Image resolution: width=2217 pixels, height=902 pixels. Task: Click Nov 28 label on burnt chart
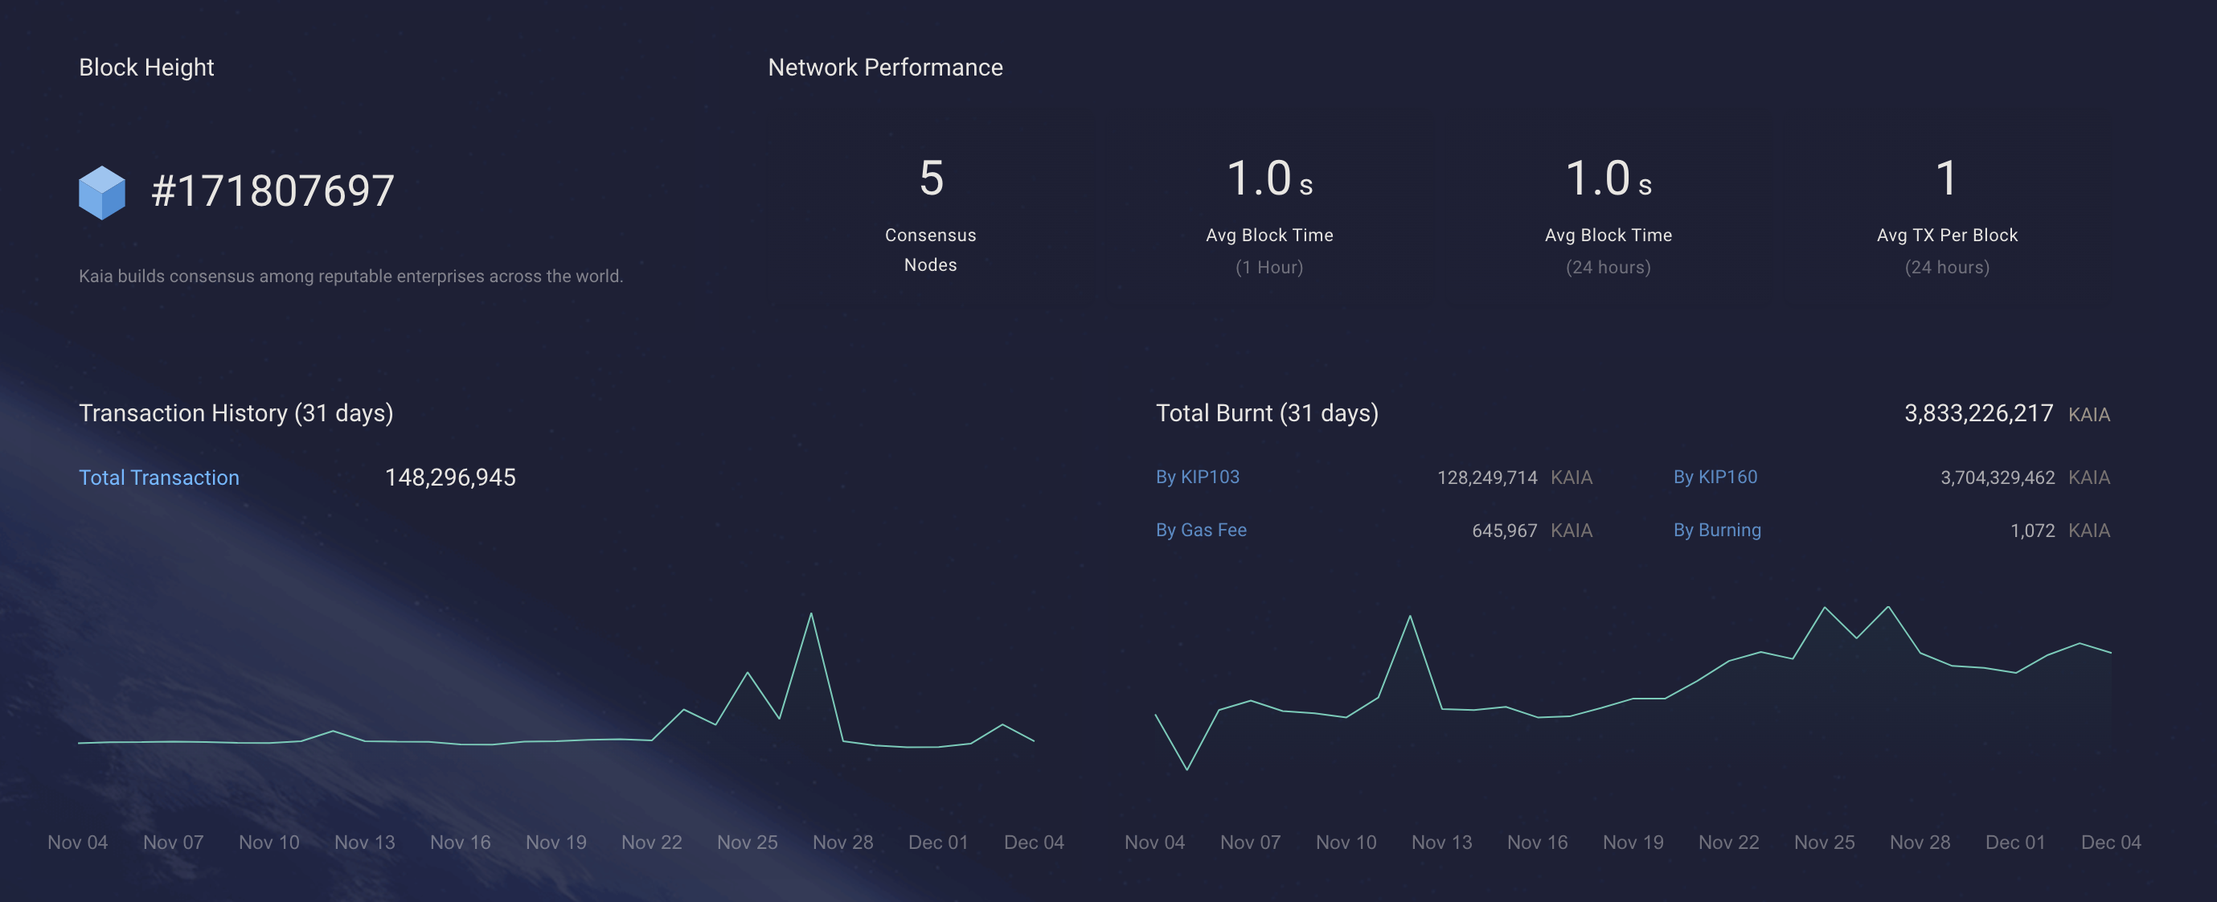(1920, 843)
